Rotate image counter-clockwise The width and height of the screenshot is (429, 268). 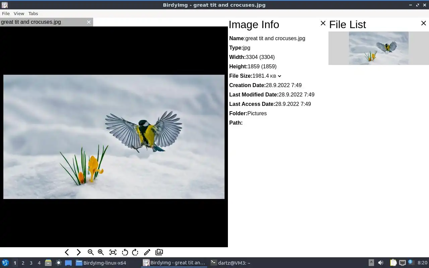coord(125,252)
